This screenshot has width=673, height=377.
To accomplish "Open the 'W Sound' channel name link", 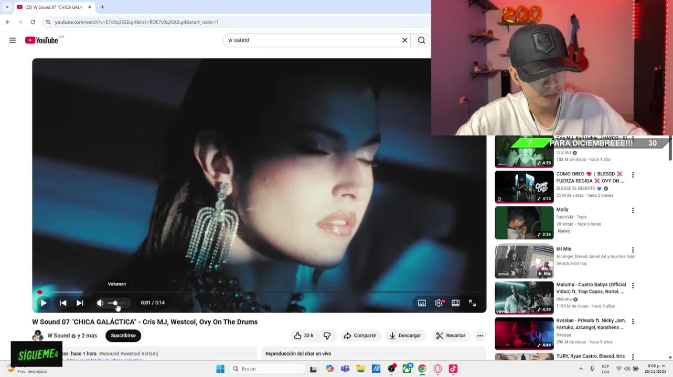I will click(x=59, y=336).
